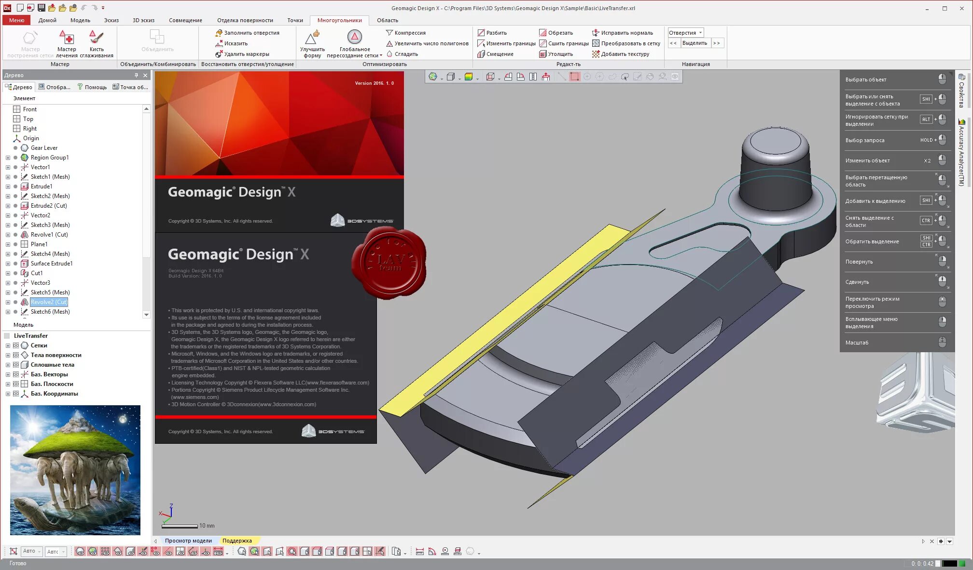
Task: Select the Кисть сглаживания brush tool
Action: (96, 38)
